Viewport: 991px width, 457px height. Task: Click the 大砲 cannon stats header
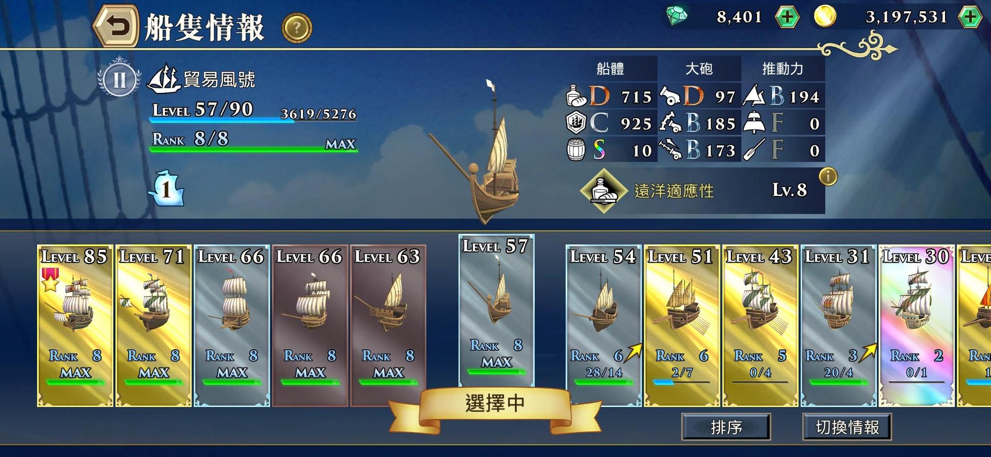(x=699, y=69)
